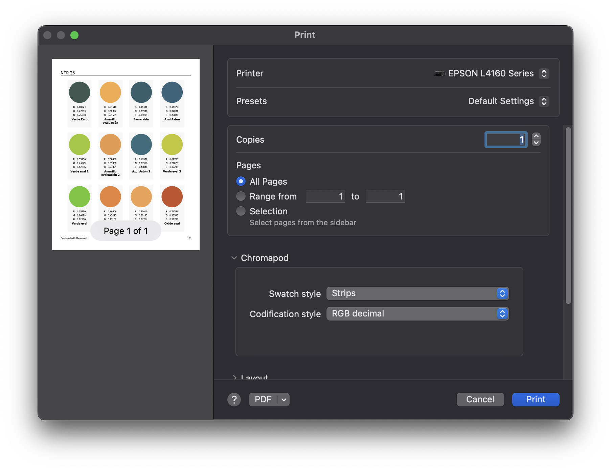Click the EPSON printer icon
611x470 pixels.
440,73
